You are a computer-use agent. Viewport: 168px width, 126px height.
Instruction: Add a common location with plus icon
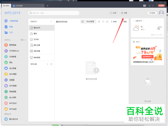tap(47, 64)
